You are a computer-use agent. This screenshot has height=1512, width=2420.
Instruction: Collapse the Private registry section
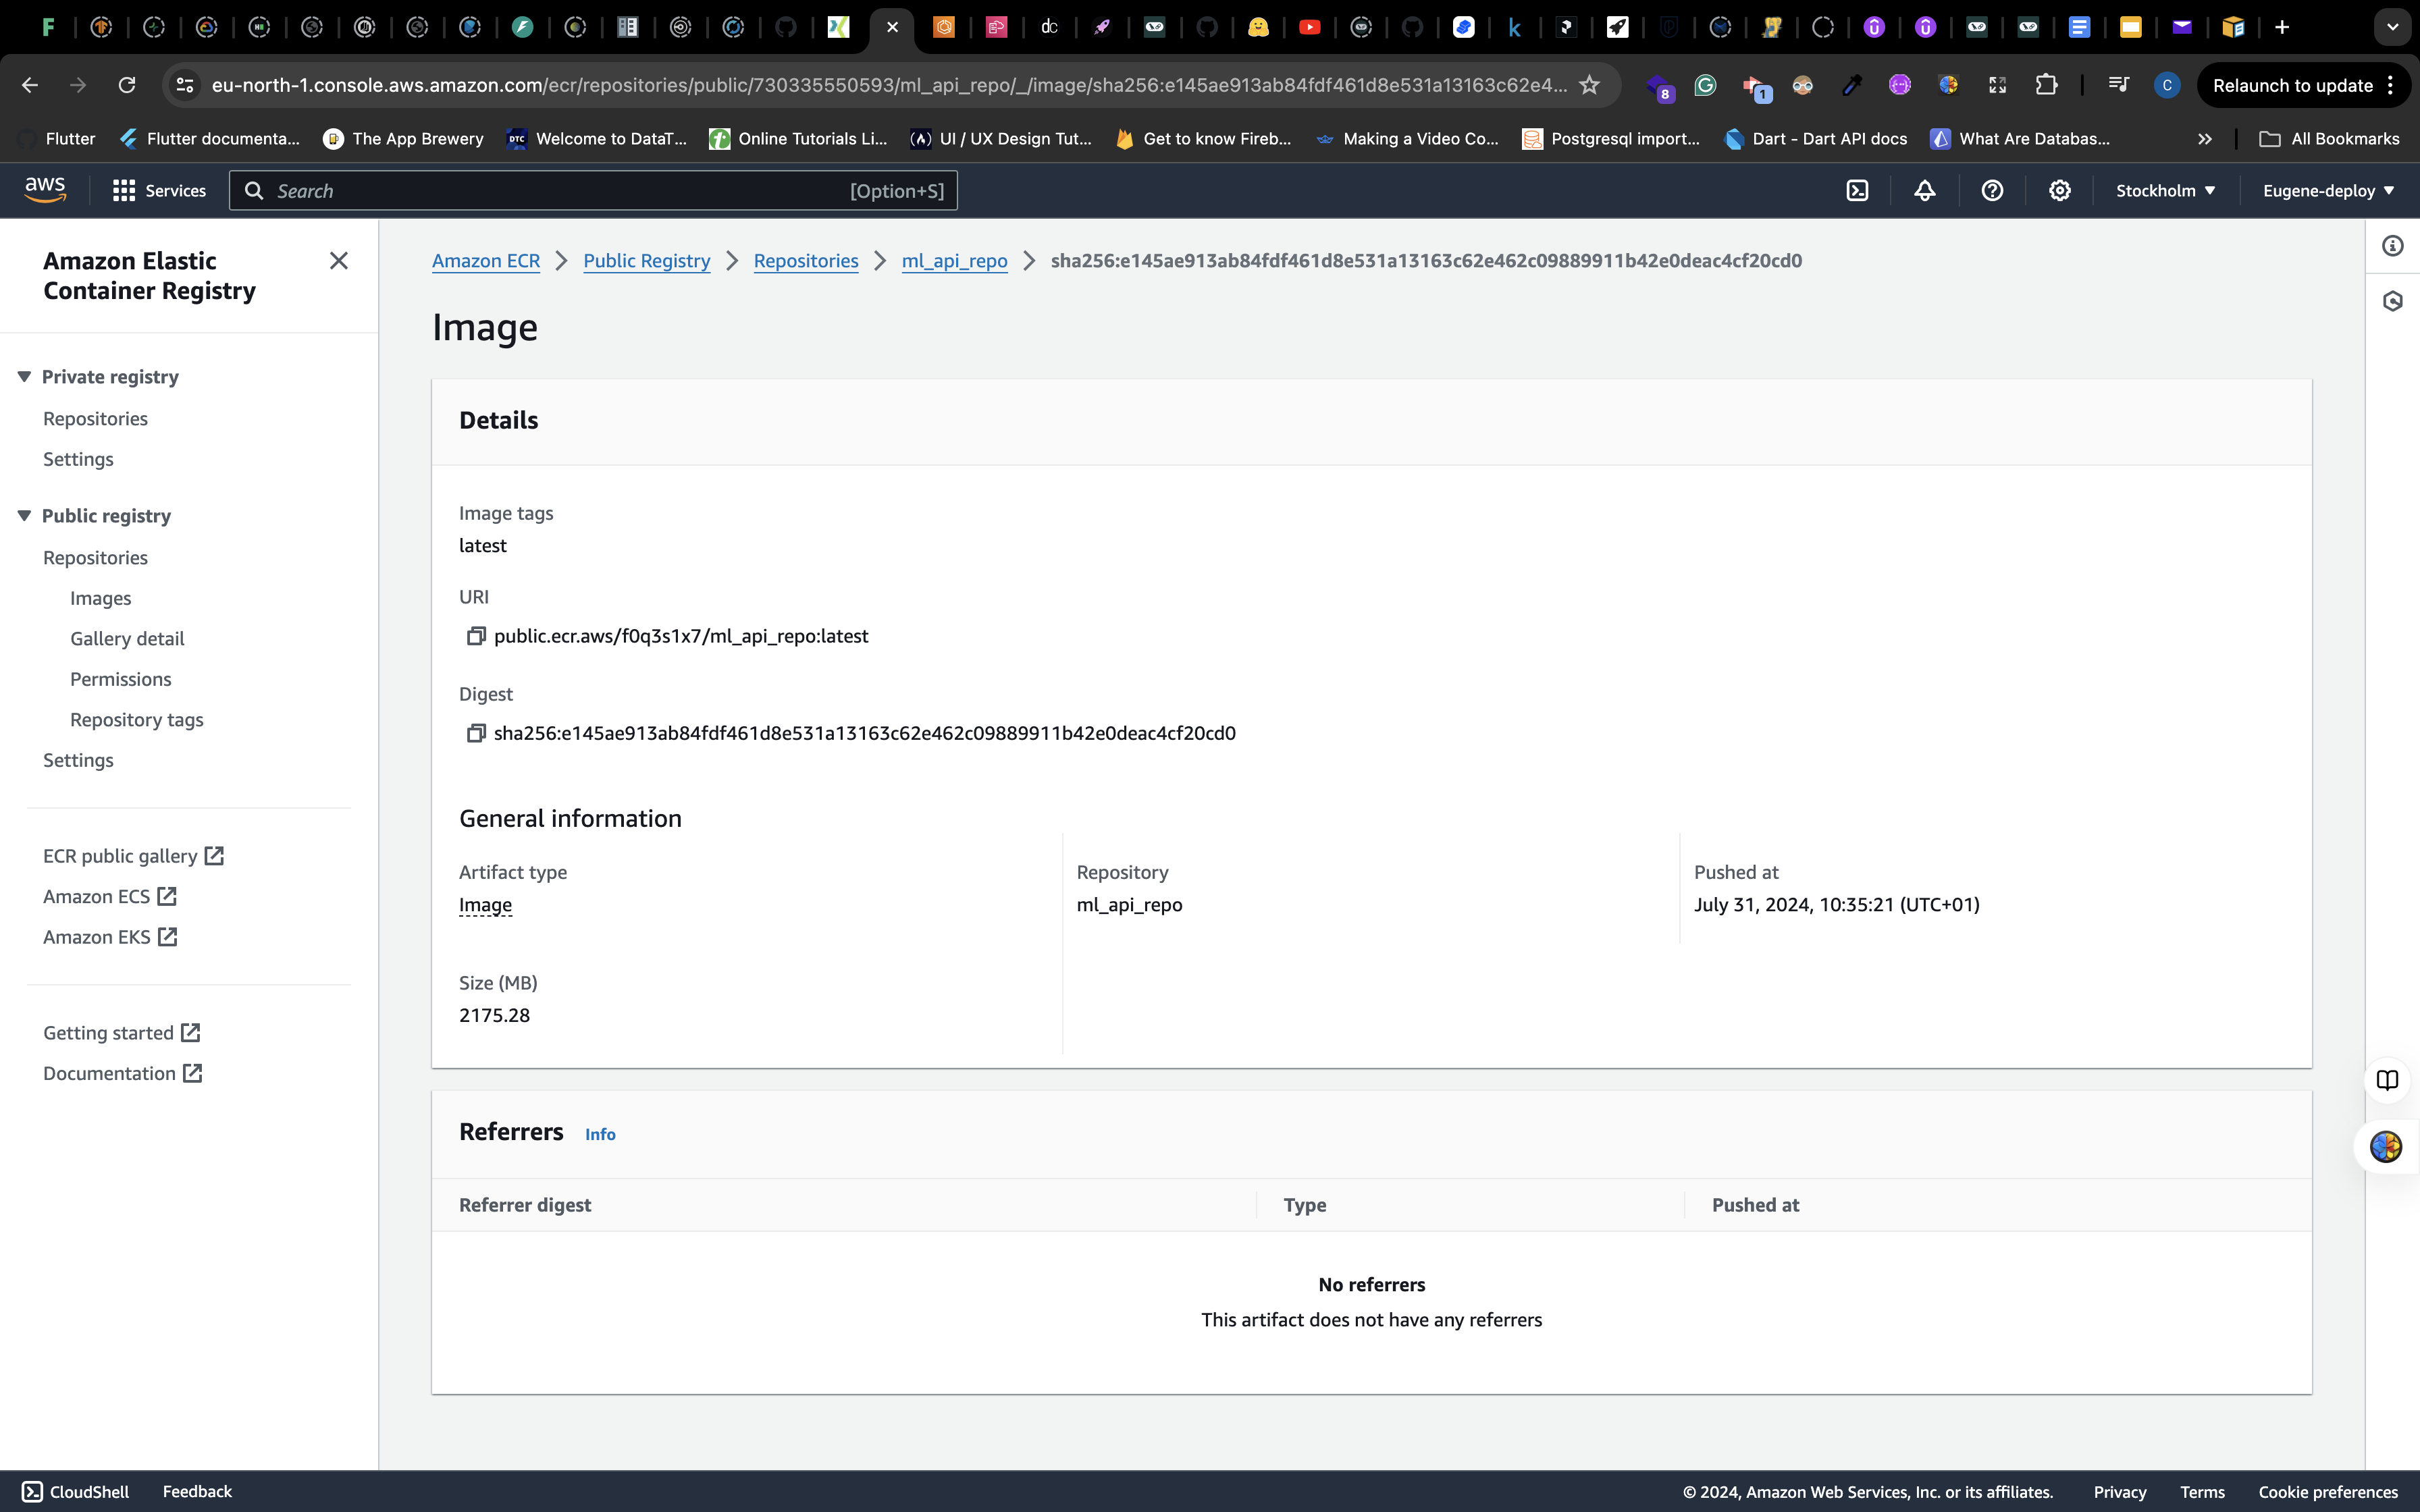pyautogui.click(x=25, y=377)
